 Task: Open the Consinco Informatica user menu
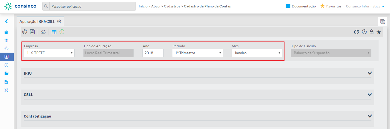point(365,6)
